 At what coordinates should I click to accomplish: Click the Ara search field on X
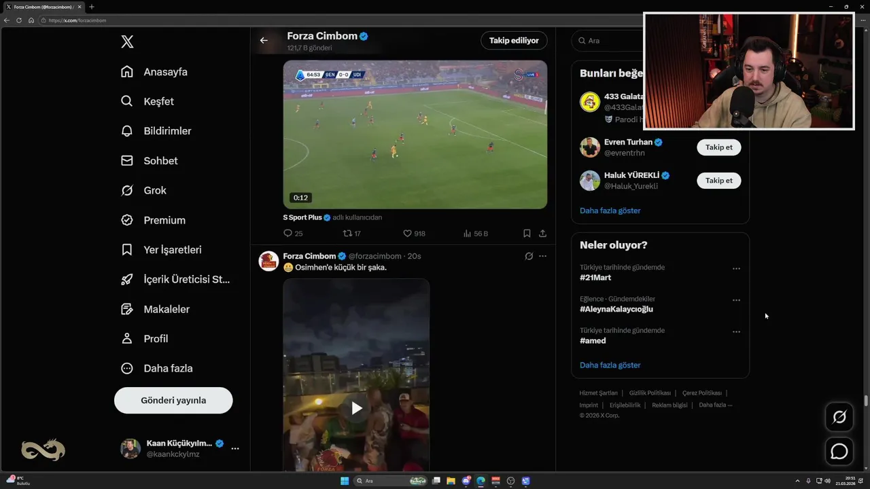click(607, 41)
